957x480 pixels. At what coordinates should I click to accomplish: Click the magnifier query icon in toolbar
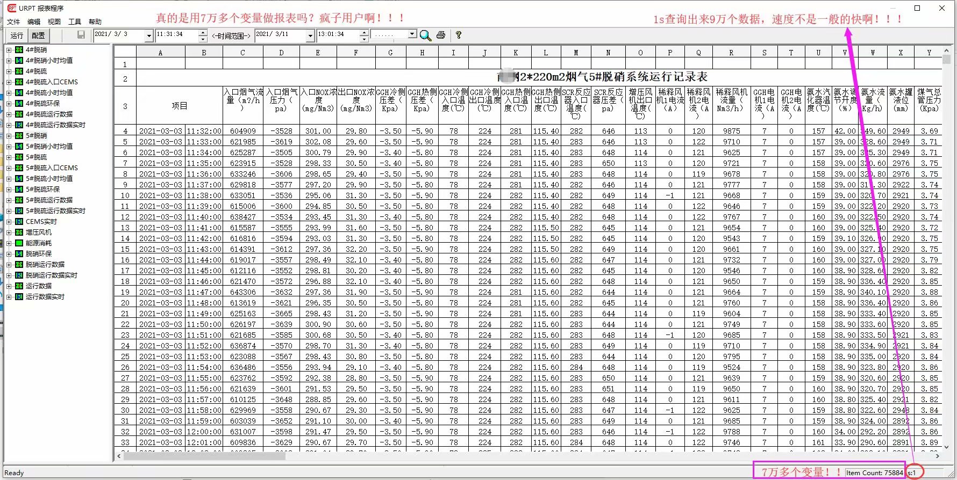tap(425, 35)
